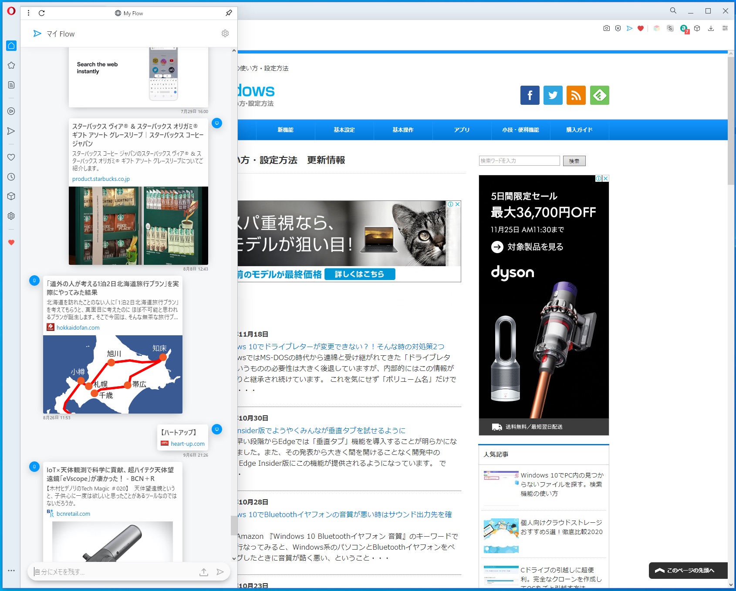The width and height of the screenshot is (736, 591).
Task: Open site's Feedly icon
Action: 600,95
